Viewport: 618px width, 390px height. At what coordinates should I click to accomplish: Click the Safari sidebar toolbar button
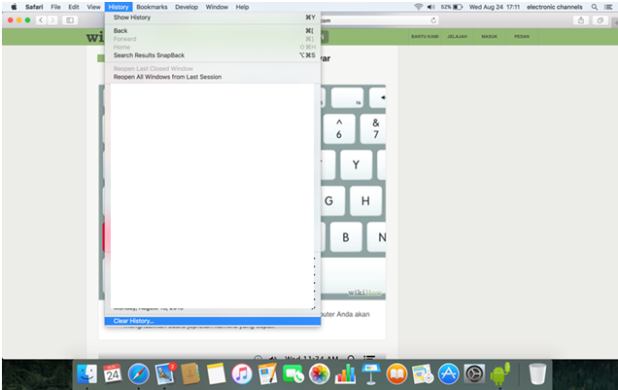click(x=70, y=20)
